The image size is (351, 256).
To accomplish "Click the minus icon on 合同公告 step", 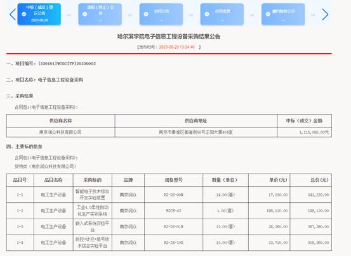I will (146, 14).
